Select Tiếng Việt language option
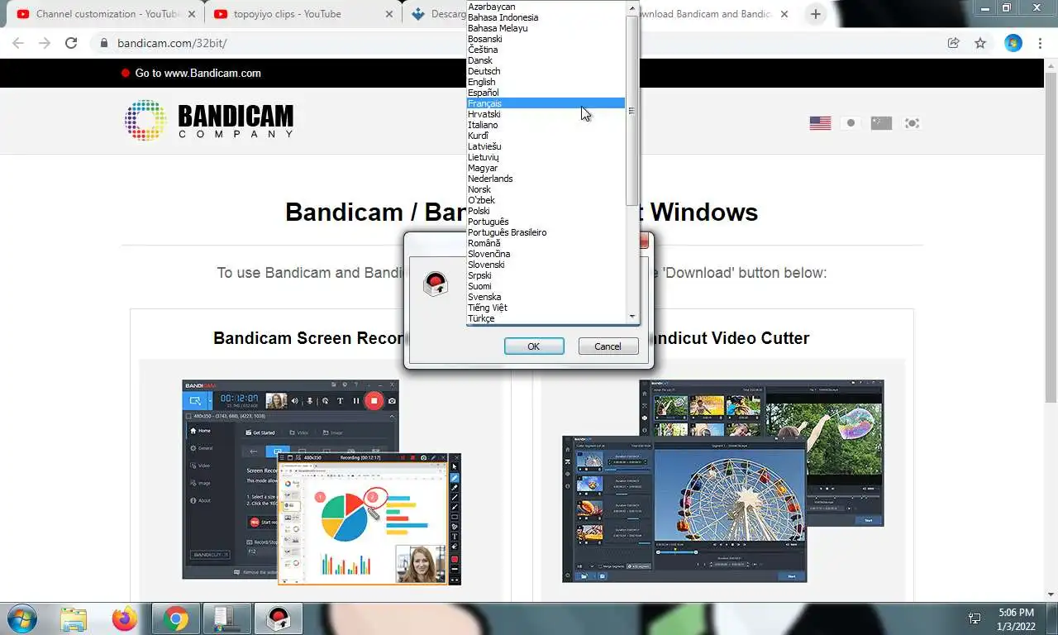Image resolution: width=1058 pixels, height=635 pixels. pyautogui.click(x=546, y=308)
